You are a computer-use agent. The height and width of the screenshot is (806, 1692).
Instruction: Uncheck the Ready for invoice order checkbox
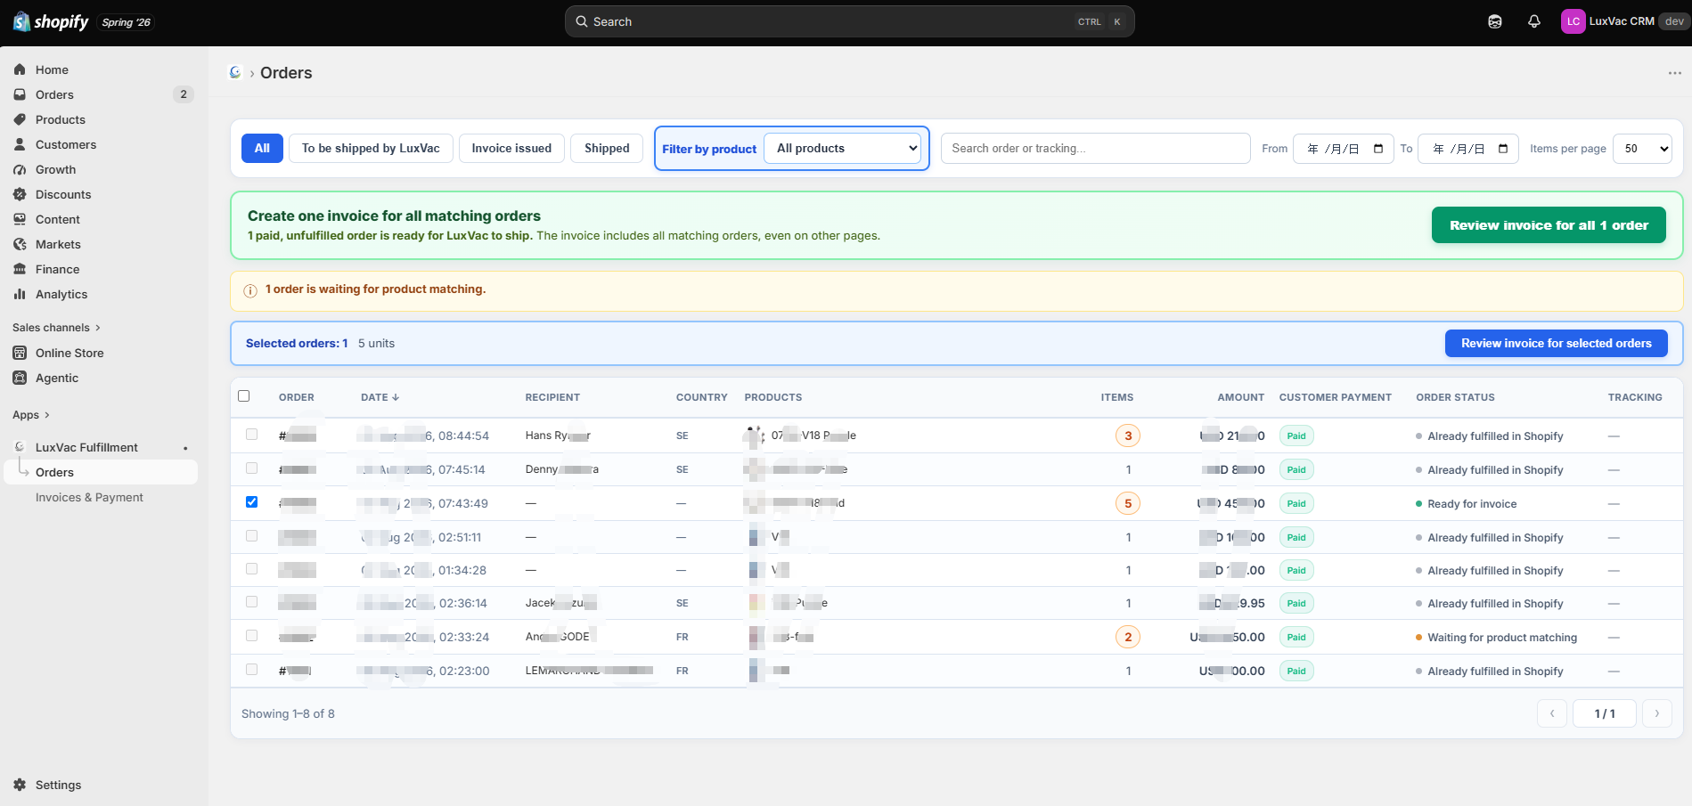[x=252, y=502]
